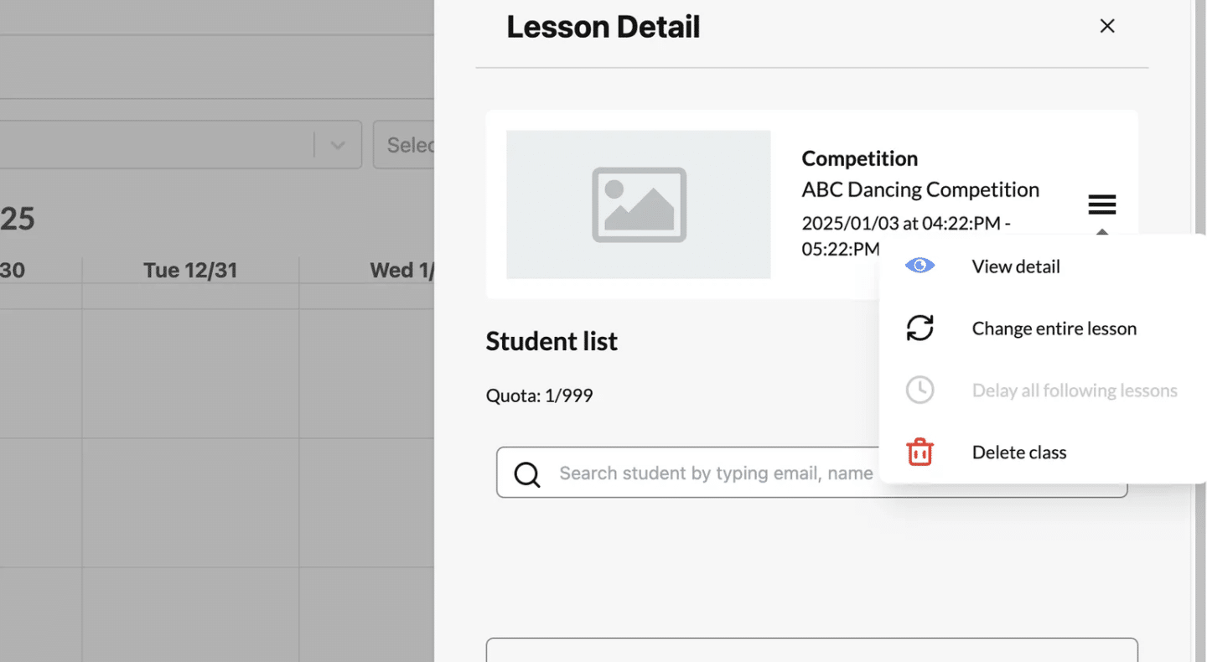Click the red trash can icon
Image resolution: width=1207 pixels, height=662 pixels.
tap(919, 452)
